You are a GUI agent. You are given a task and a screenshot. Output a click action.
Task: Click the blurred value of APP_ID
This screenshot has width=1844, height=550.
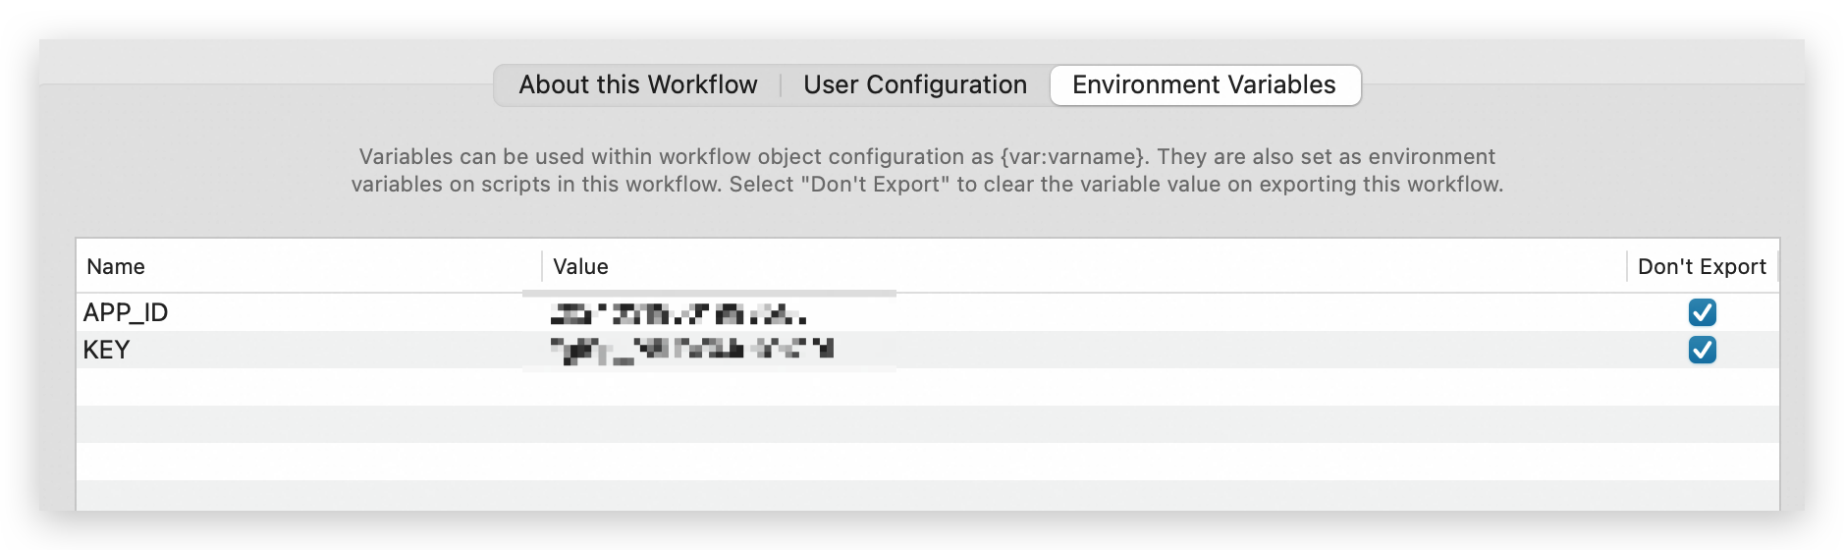[678, 314]
